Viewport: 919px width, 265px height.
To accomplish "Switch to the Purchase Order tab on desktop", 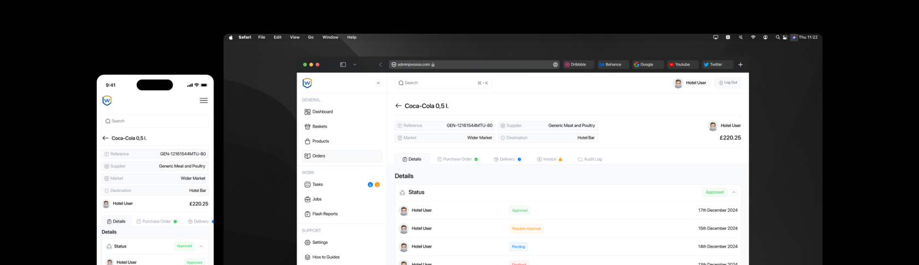I will [458, 159].
